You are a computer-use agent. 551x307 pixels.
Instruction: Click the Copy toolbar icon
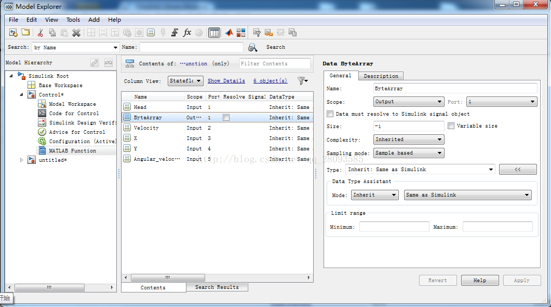click(52, 33)
